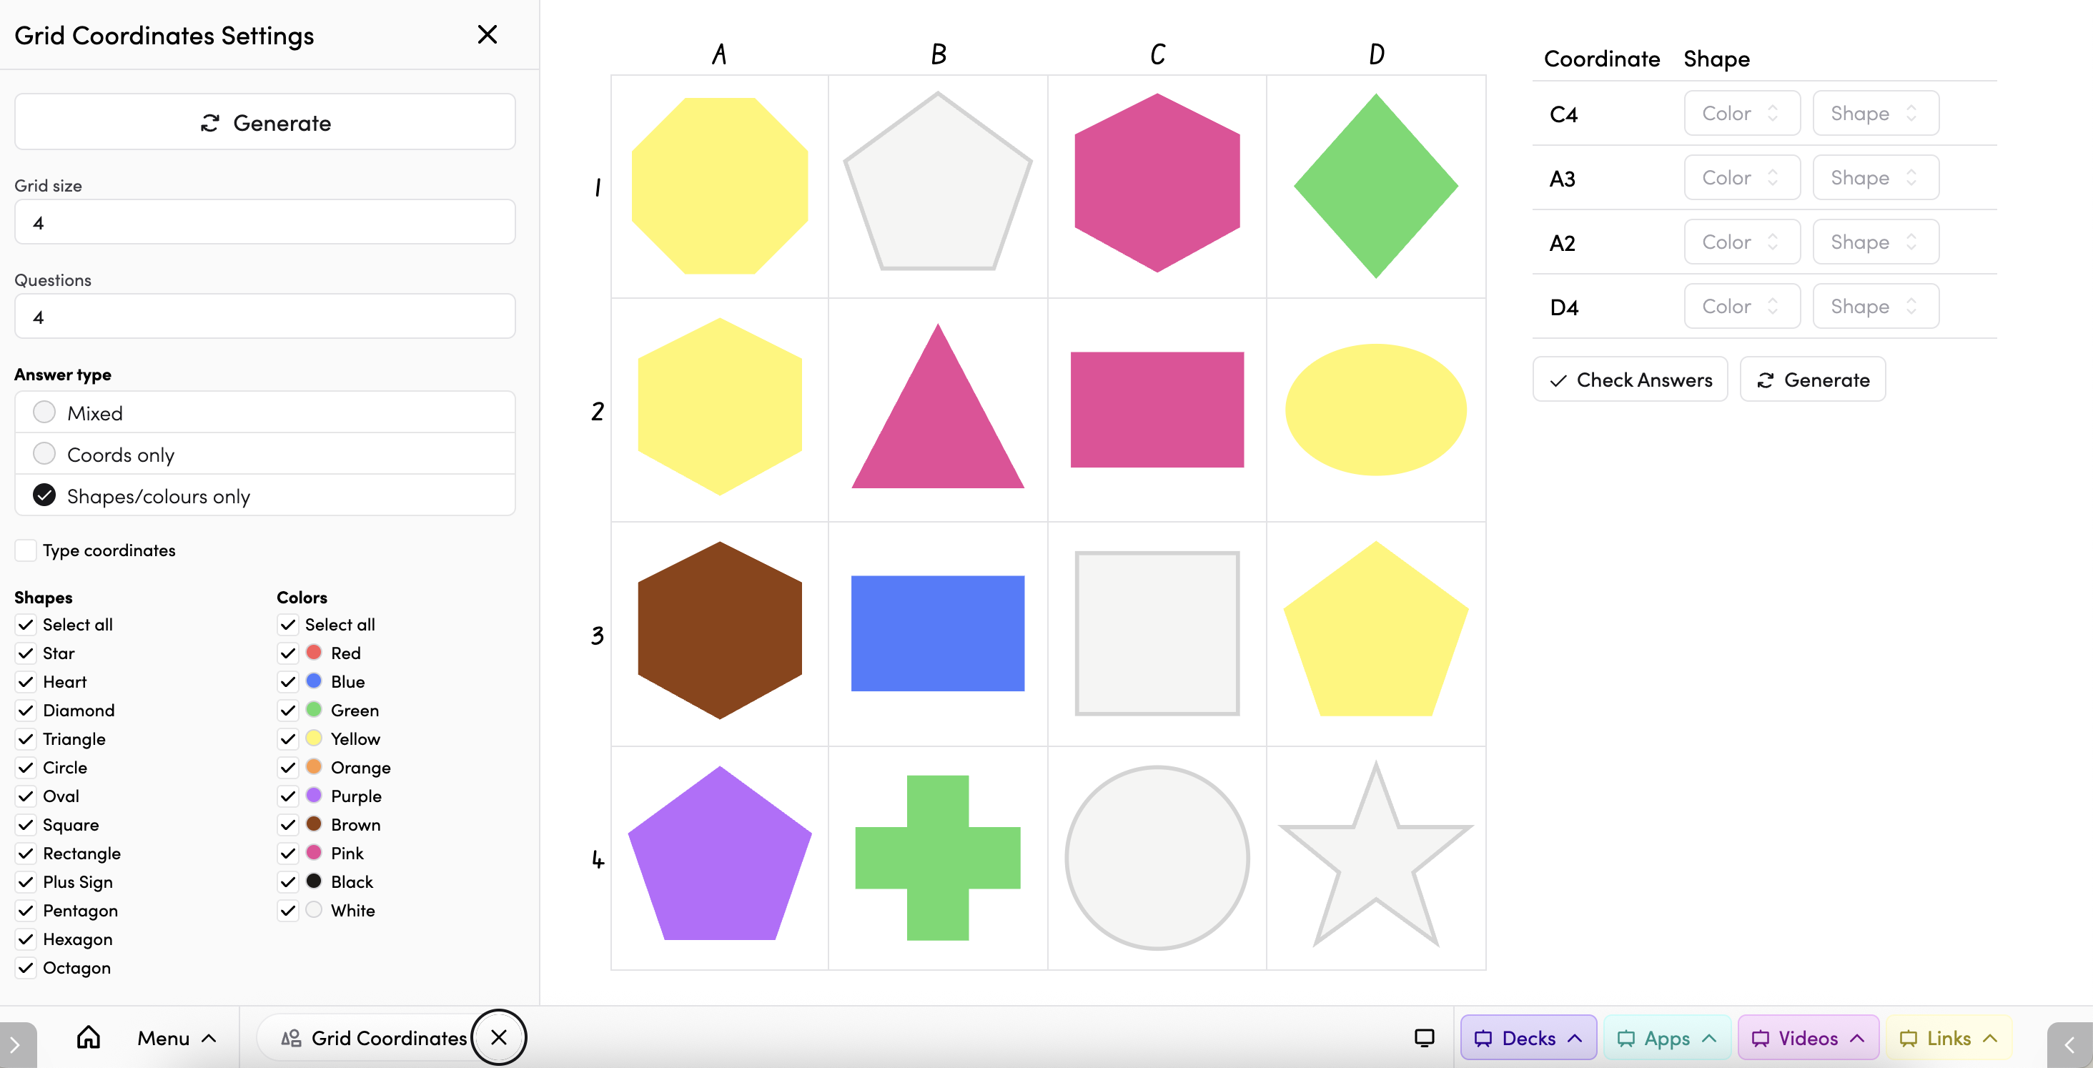Expand the left sidebar arrow
Image resolution: width=2093 pixels, height=1068 pixels.
click(14, 1044)
